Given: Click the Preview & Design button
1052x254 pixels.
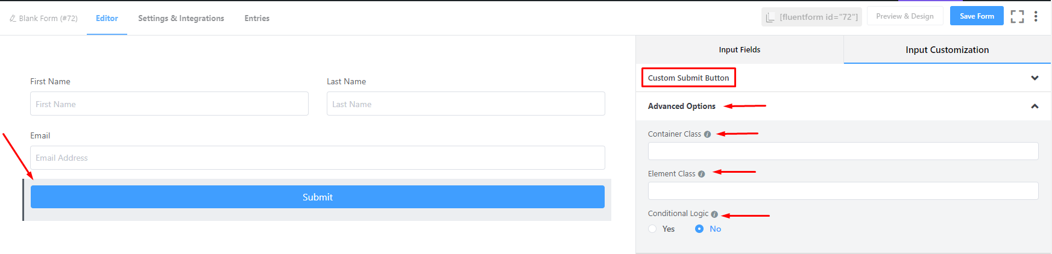Looking at the screenshot, I should pos(904,16).
